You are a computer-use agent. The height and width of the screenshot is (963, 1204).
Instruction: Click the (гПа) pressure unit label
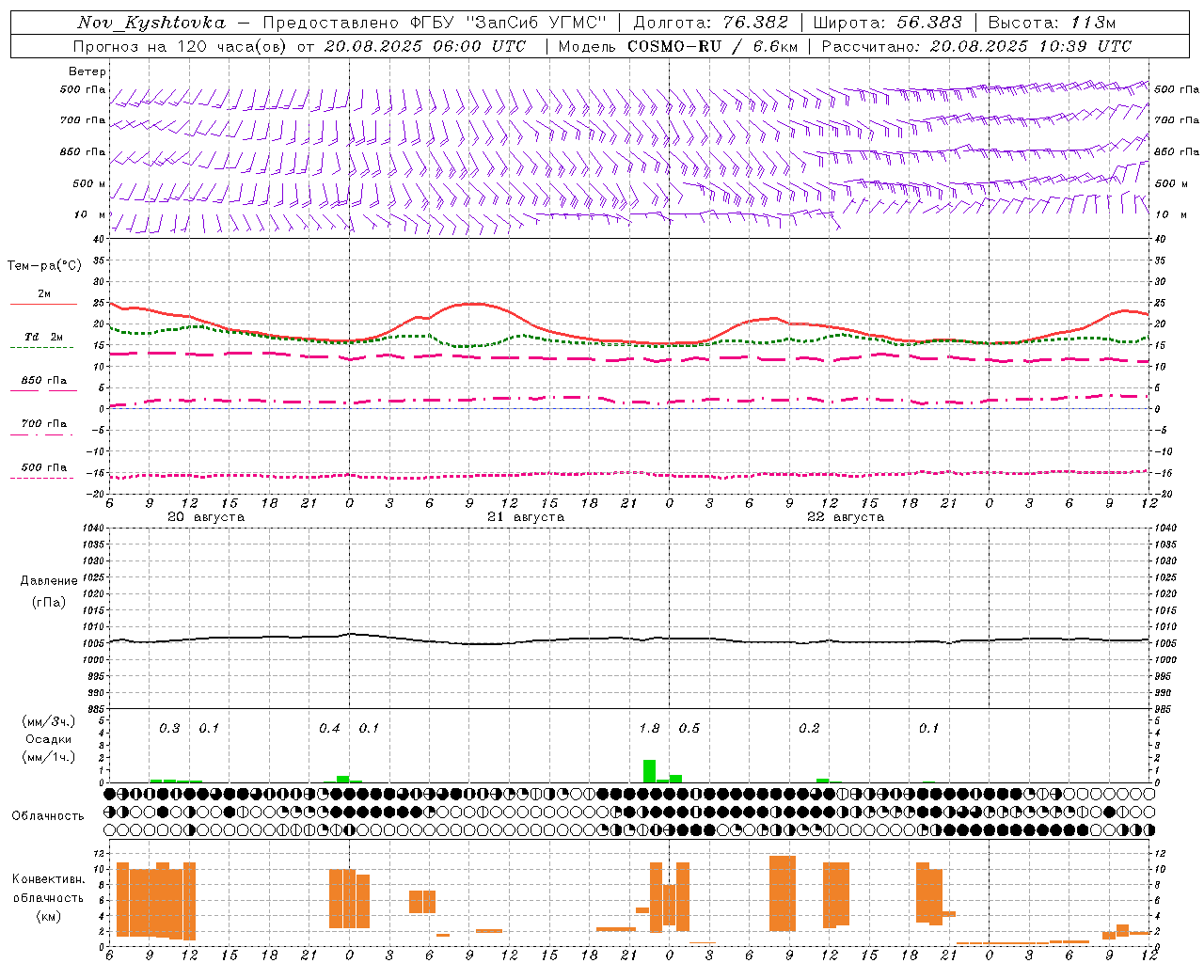point(49,602)
